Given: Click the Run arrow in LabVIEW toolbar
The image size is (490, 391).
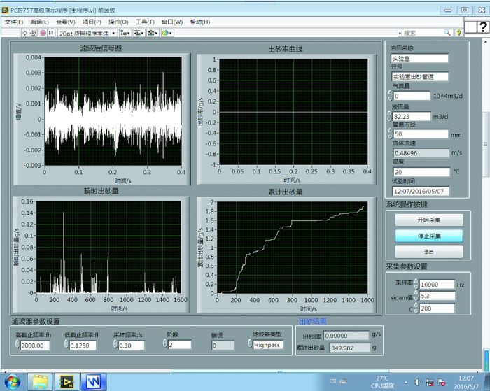Looking at the screenshot, I should pos(25,33).
